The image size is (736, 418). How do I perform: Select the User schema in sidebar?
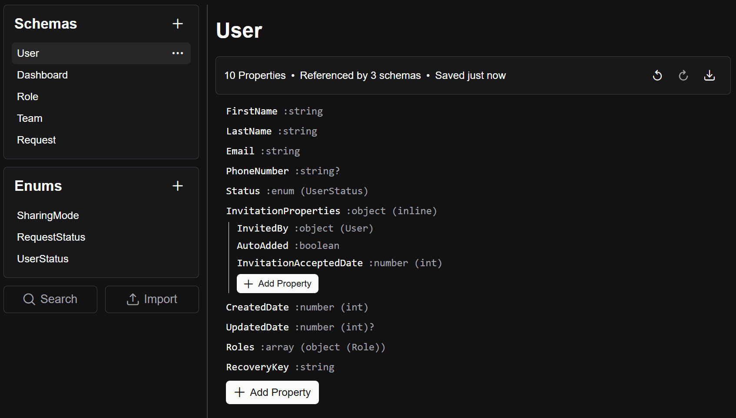[x=101, y=53]
